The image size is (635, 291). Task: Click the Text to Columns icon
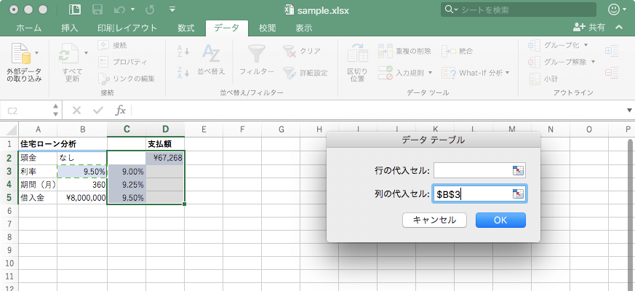(x=357, y=55)
